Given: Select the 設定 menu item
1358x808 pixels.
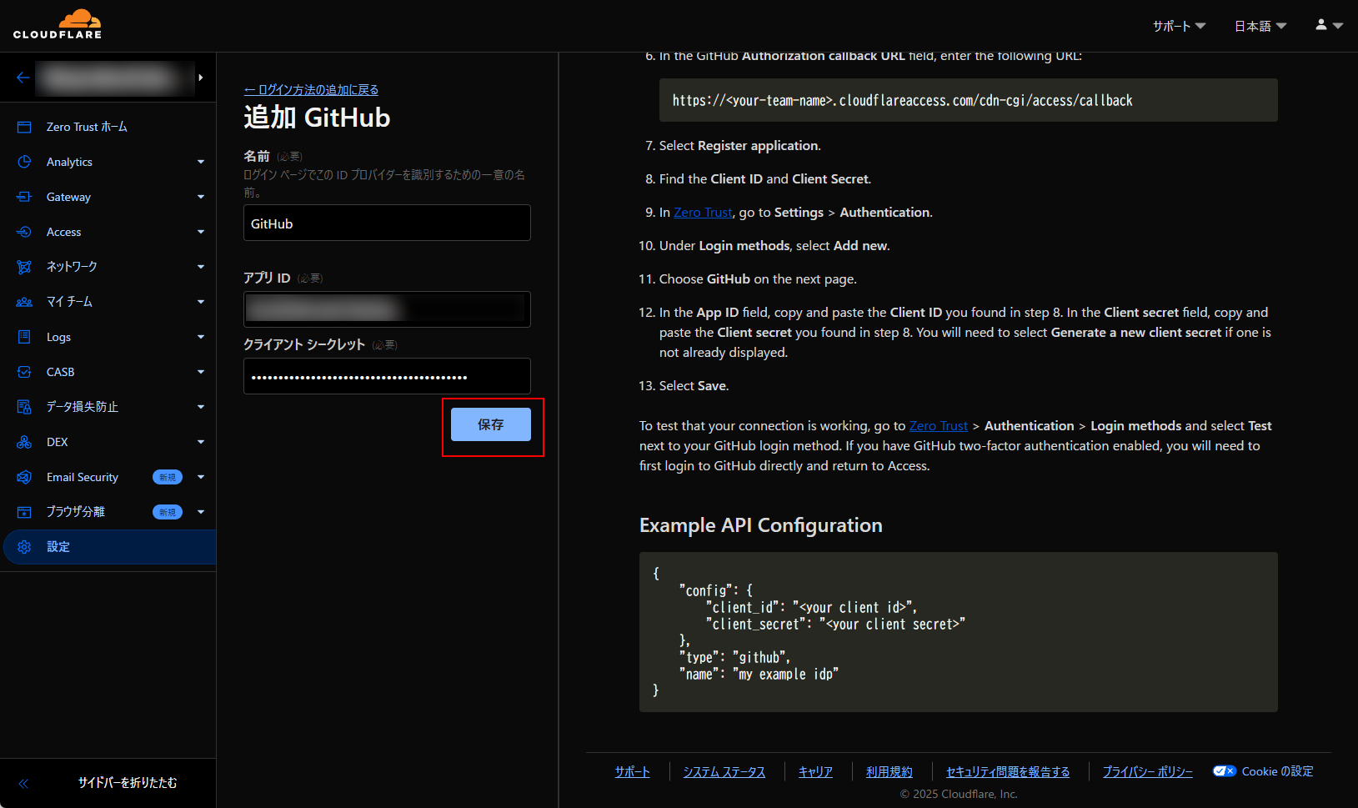Looking at the screenshot, I should [x=108, y=547].
